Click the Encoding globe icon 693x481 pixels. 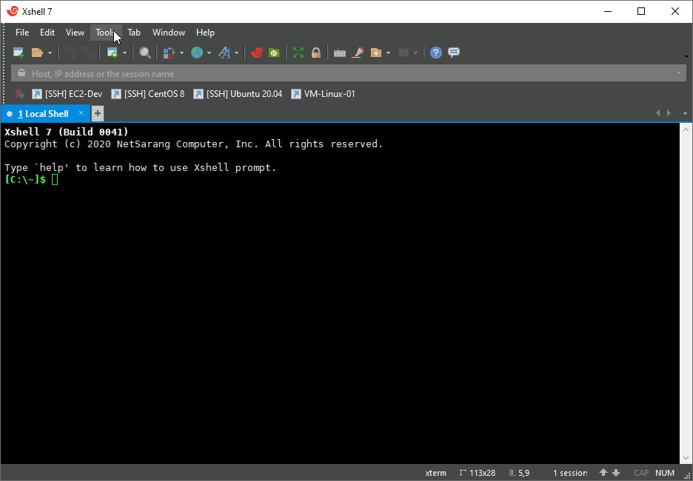(197, 53)
